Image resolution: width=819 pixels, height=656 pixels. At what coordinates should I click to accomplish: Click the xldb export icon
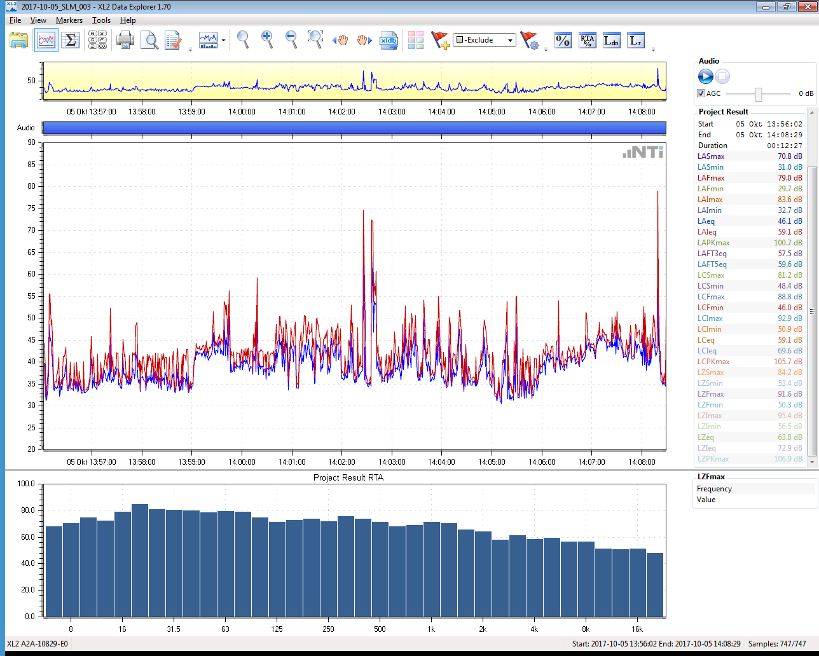[389, 41]
